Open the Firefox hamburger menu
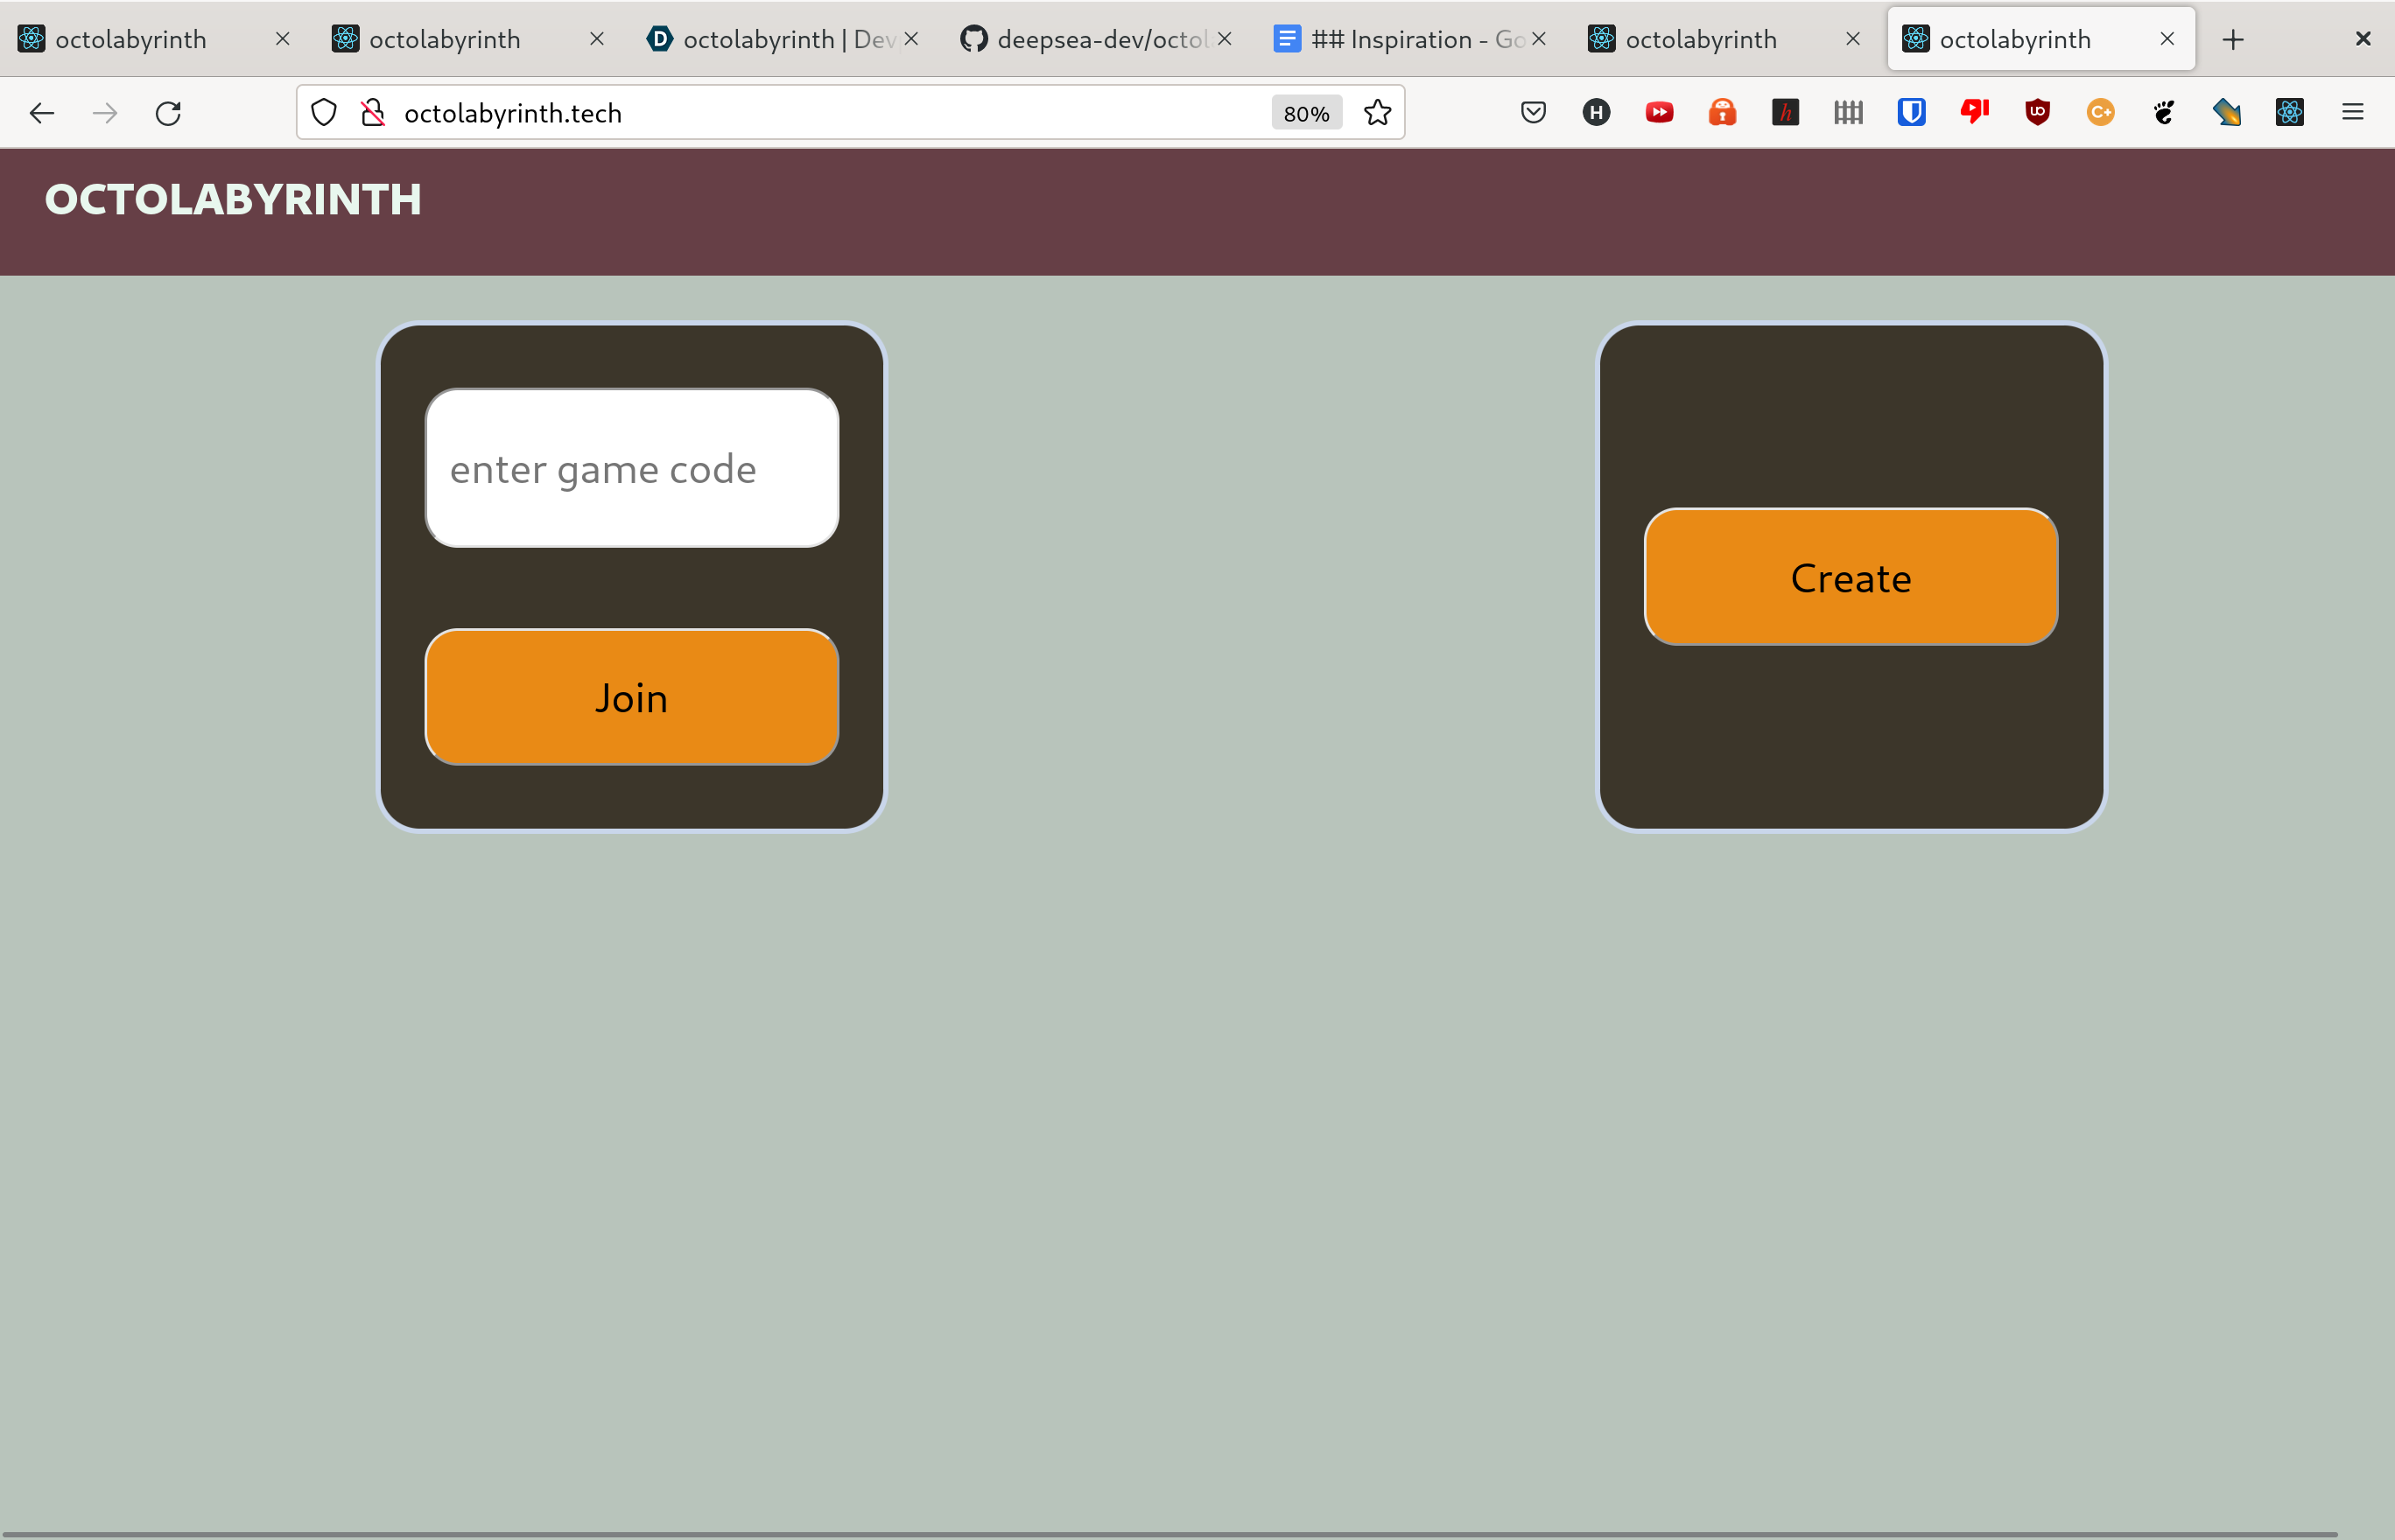The width and height of the screenshot is (2395, 1540). [x=2352, y=112]
